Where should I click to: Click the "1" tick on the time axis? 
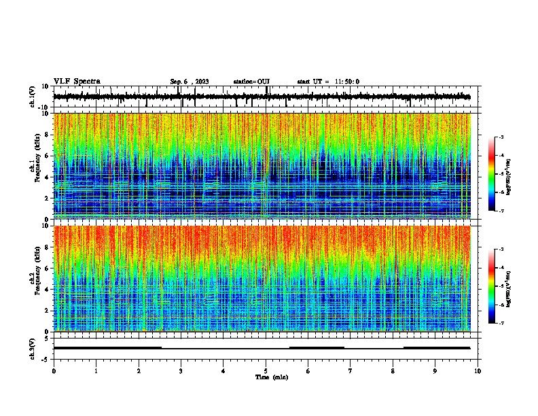click(x=96, y=371)
